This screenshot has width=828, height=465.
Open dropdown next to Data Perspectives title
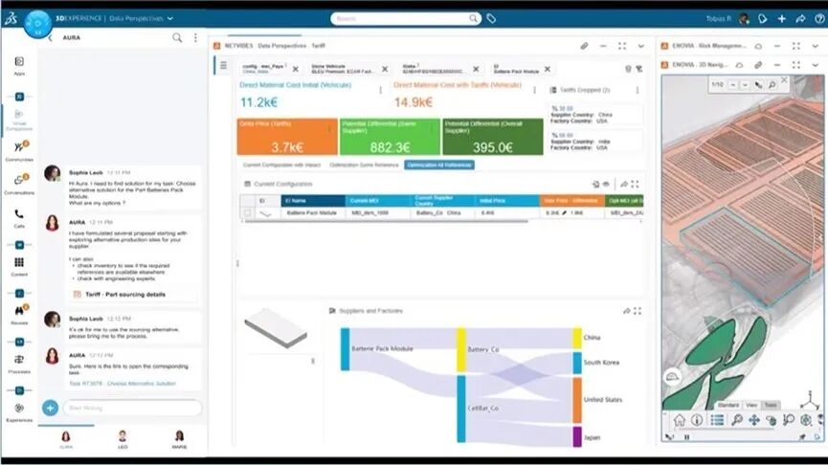point(170,18)
